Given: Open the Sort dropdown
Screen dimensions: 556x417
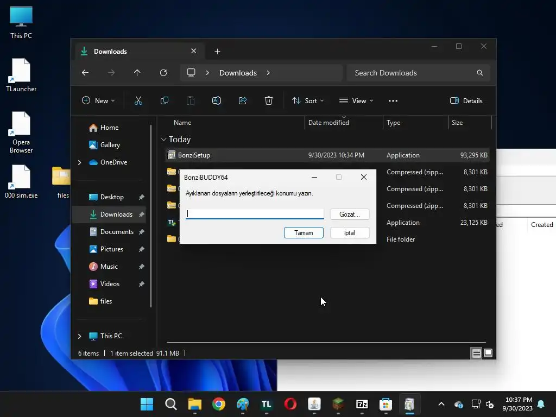Looking at the screenshot, I should 308,100.
